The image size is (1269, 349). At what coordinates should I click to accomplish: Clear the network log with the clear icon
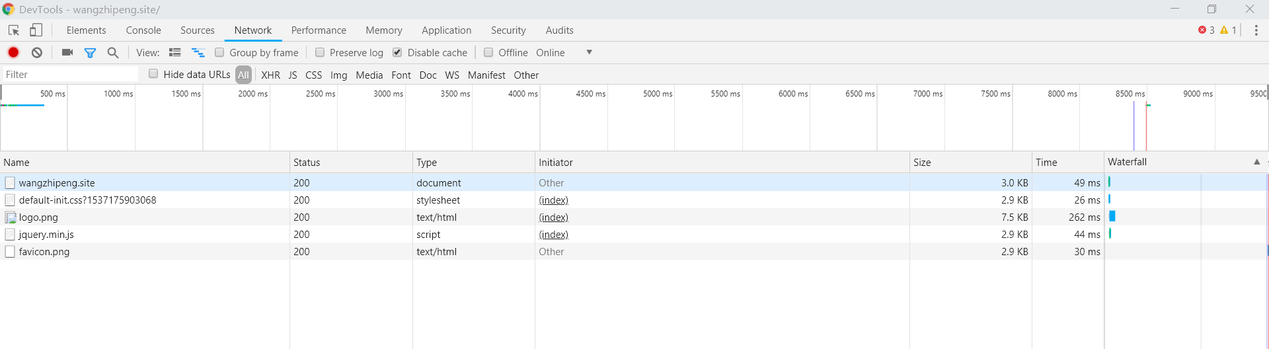pos(37,52)
